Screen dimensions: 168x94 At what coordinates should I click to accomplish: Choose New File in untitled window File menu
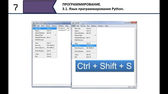[x=84, y=28]
